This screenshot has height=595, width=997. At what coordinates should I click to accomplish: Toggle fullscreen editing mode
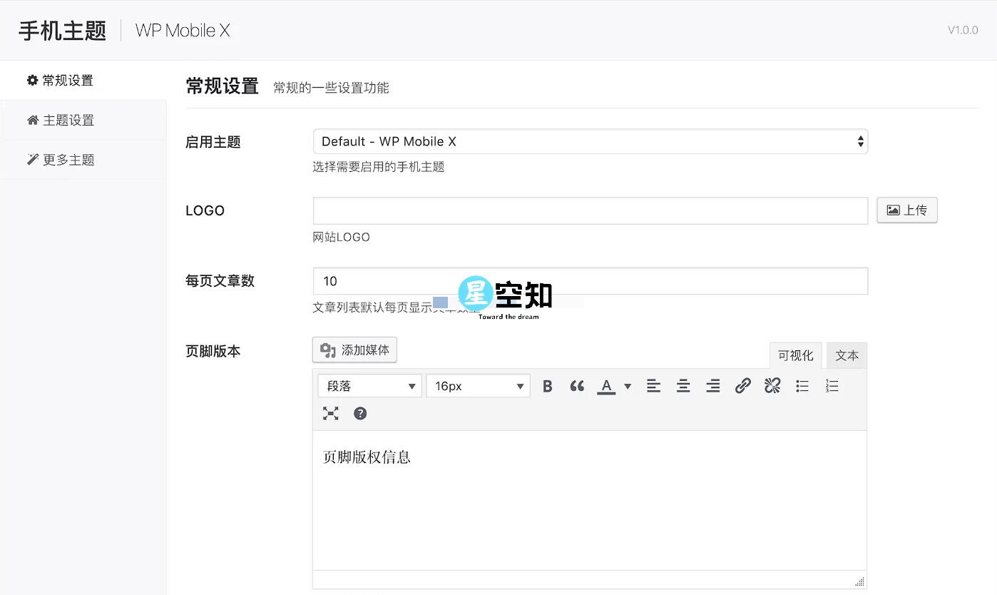(330, 413)
